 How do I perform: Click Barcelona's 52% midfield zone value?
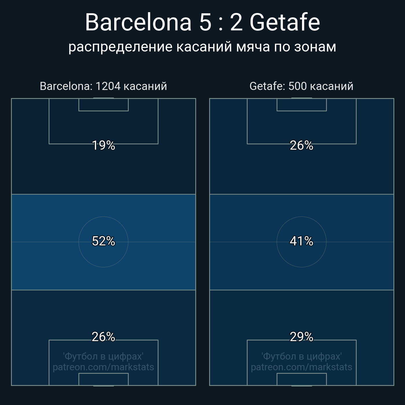click(103, 241)
